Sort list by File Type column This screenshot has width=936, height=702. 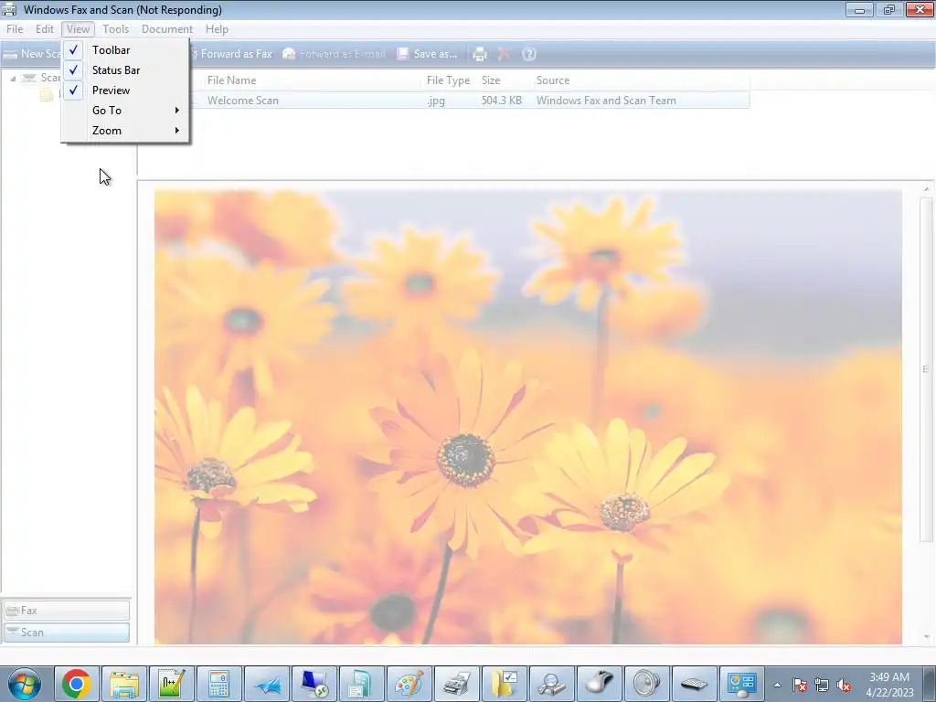tap(448, 80)
